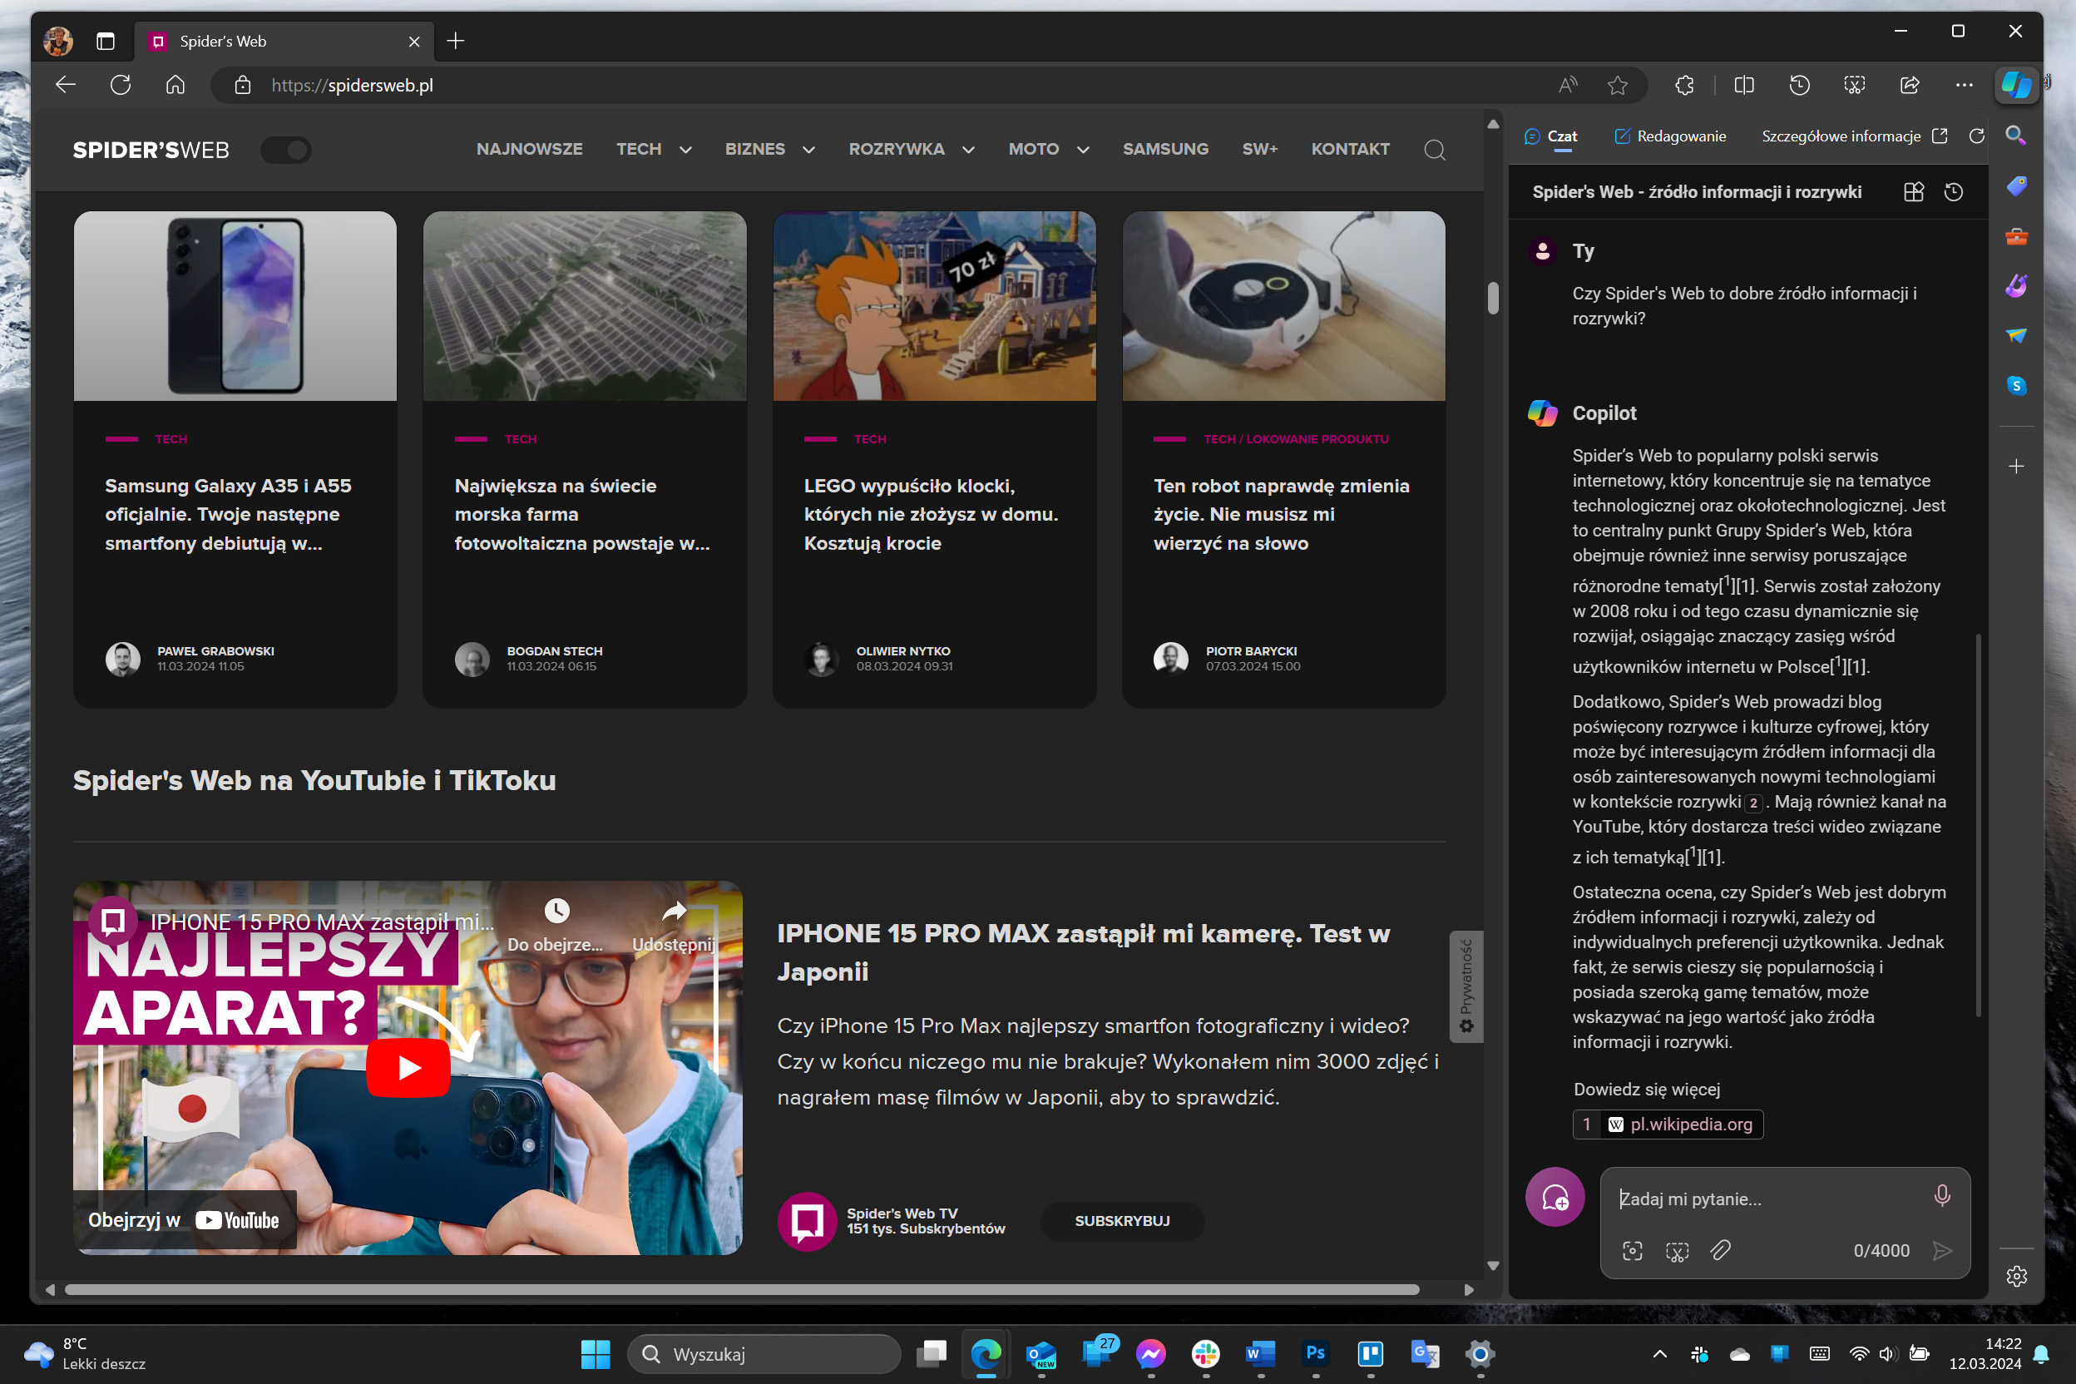Image resolution: width=2076 pixels, height=1384 pixels.
Task: Open sidebar Shopping tag icon
Action: [x=2015, y=185]
